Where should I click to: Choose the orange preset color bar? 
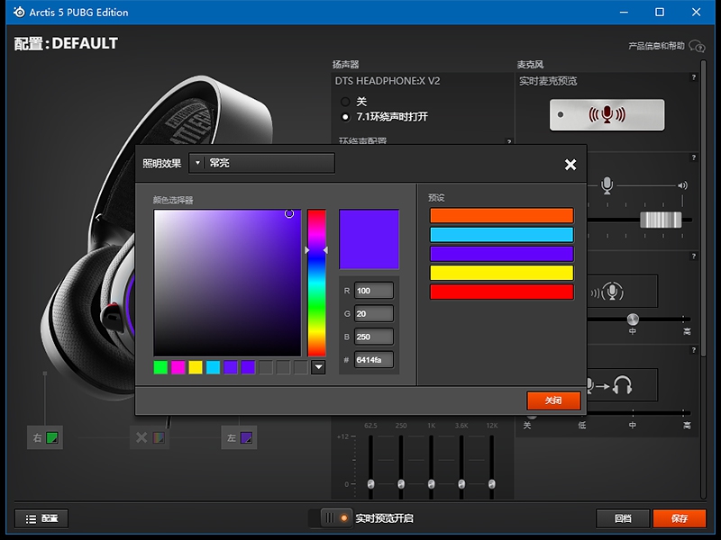502,215
